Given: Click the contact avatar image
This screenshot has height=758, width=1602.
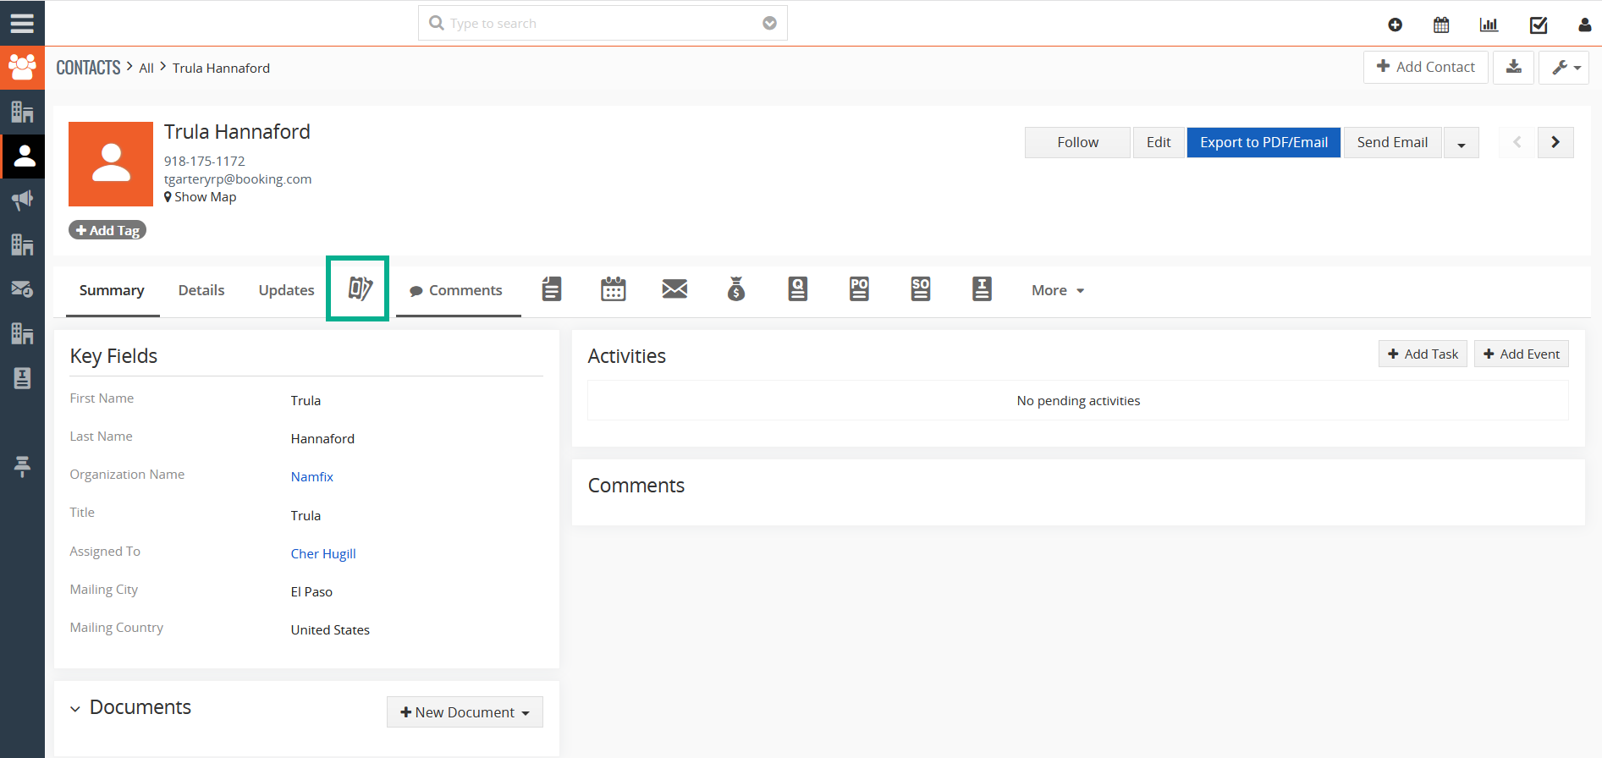Looking at the screenshot, I should (x=111, y=164).
